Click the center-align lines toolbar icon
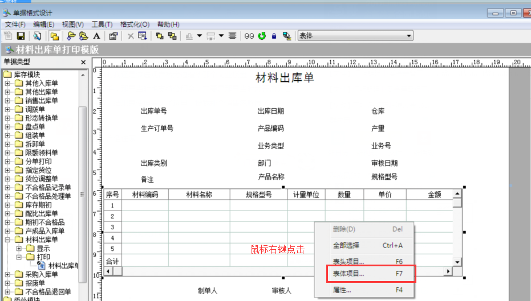The width and height of the screenshot is (531, 301). [233, 36]
